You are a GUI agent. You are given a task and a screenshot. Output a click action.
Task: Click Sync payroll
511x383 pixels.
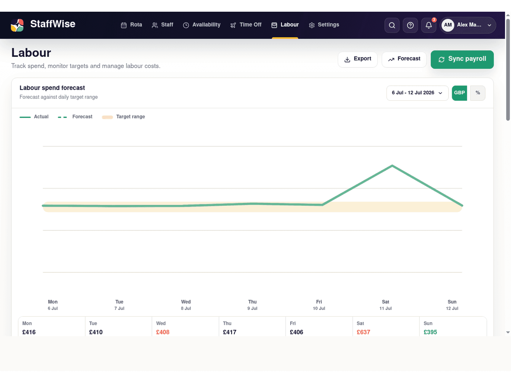462,59
